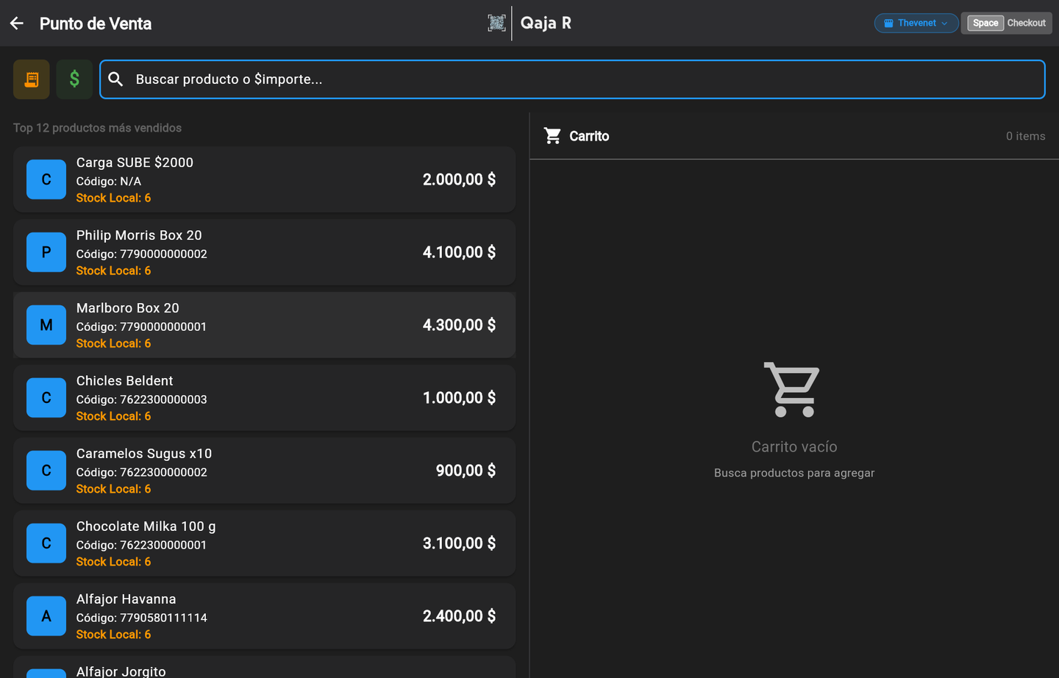Click the Carga SUBE $2000 letter avatar
This screenshot has width=1059, height=678.
tap(46, 179)
